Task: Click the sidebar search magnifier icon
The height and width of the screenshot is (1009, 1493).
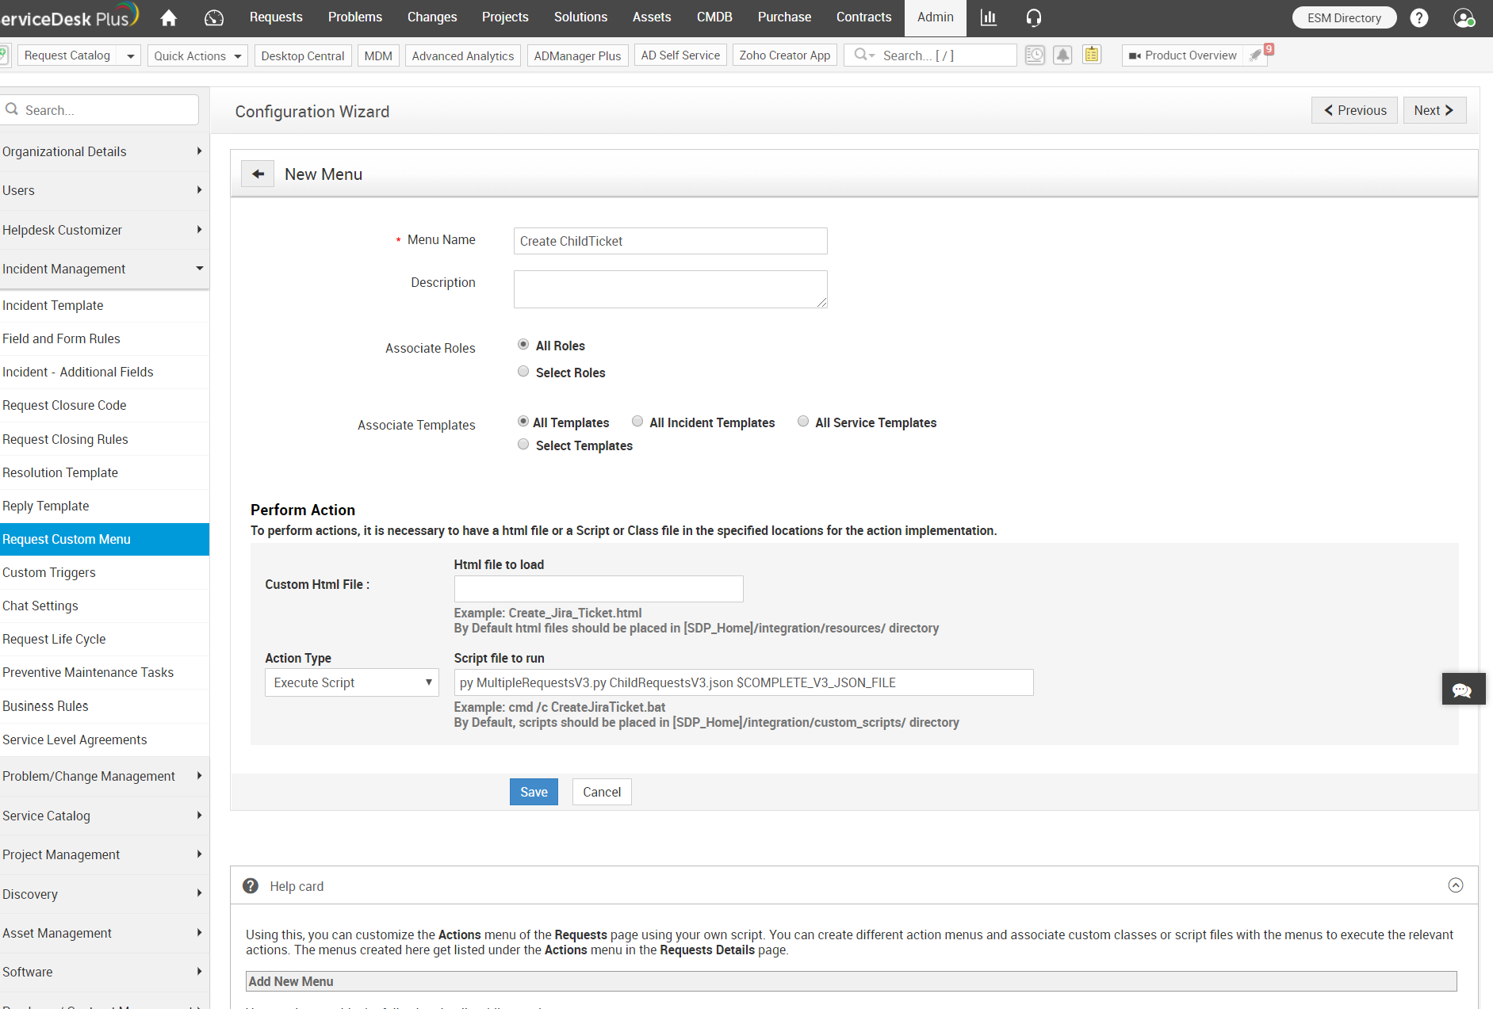Action: pyautogui.click(x=12, y=109)
